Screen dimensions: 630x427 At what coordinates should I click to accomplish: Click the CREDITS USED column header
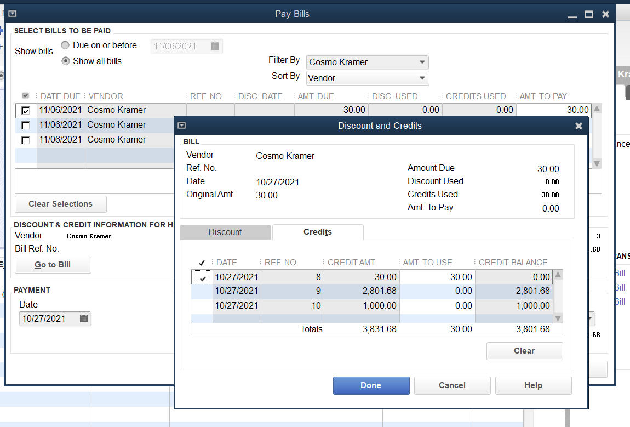[x=476, y=96]
